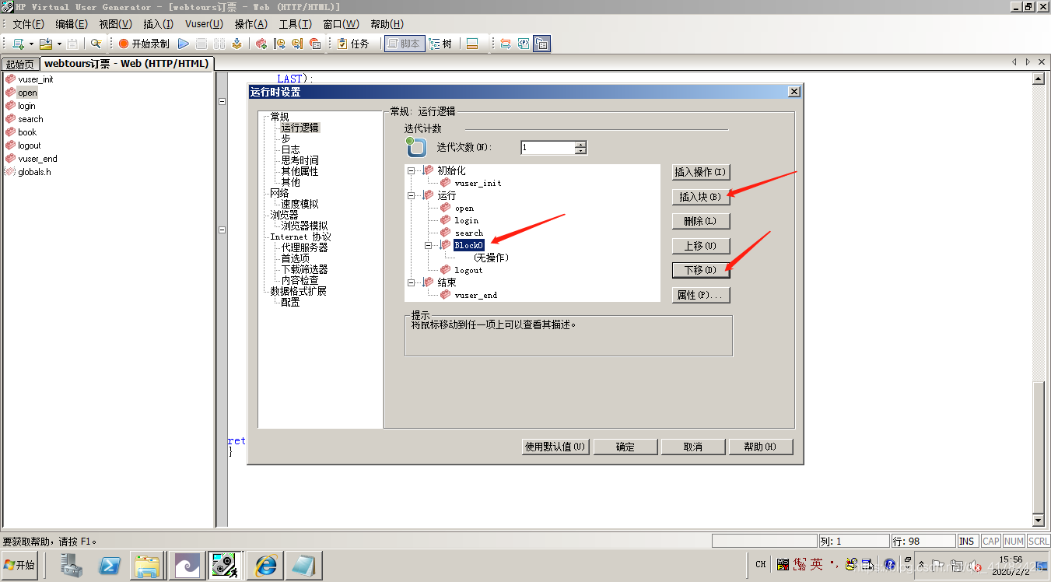Select 日志 in the settings tree
Image resolution: width=1051 pixels, height=582 pixels.
coord(290,149)
